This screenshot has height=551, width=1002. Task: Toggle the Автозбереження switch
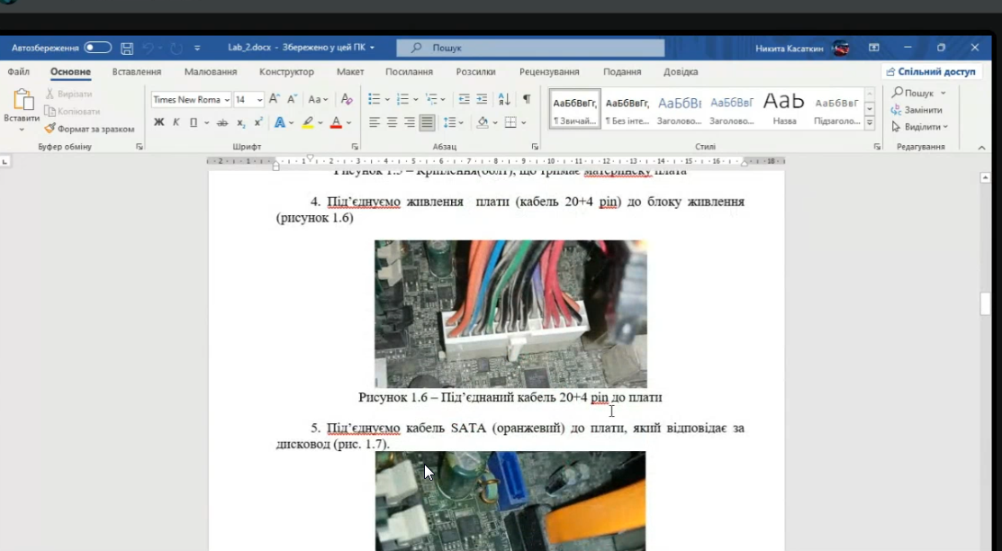pos(98,48)
